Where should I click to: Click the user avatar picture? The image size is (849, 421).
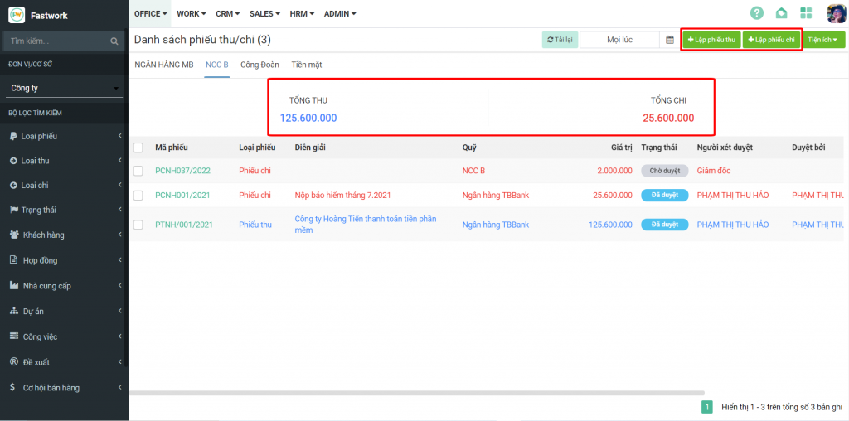click(836, 13)
